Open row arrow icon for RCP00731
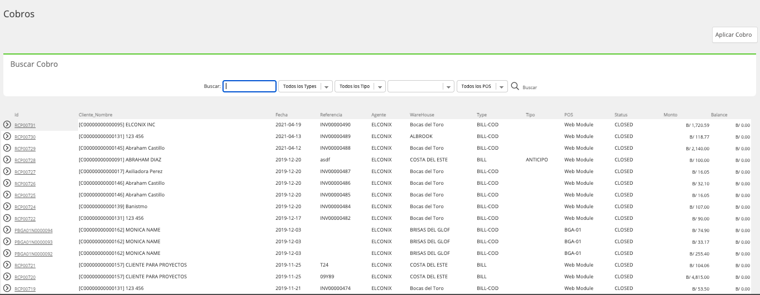 [x=7, y=125]
